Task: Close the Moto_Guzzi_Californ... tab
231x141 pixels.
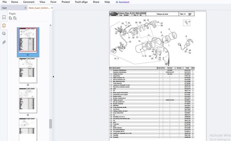Action: pyautogui.click(x=52, y=8)
